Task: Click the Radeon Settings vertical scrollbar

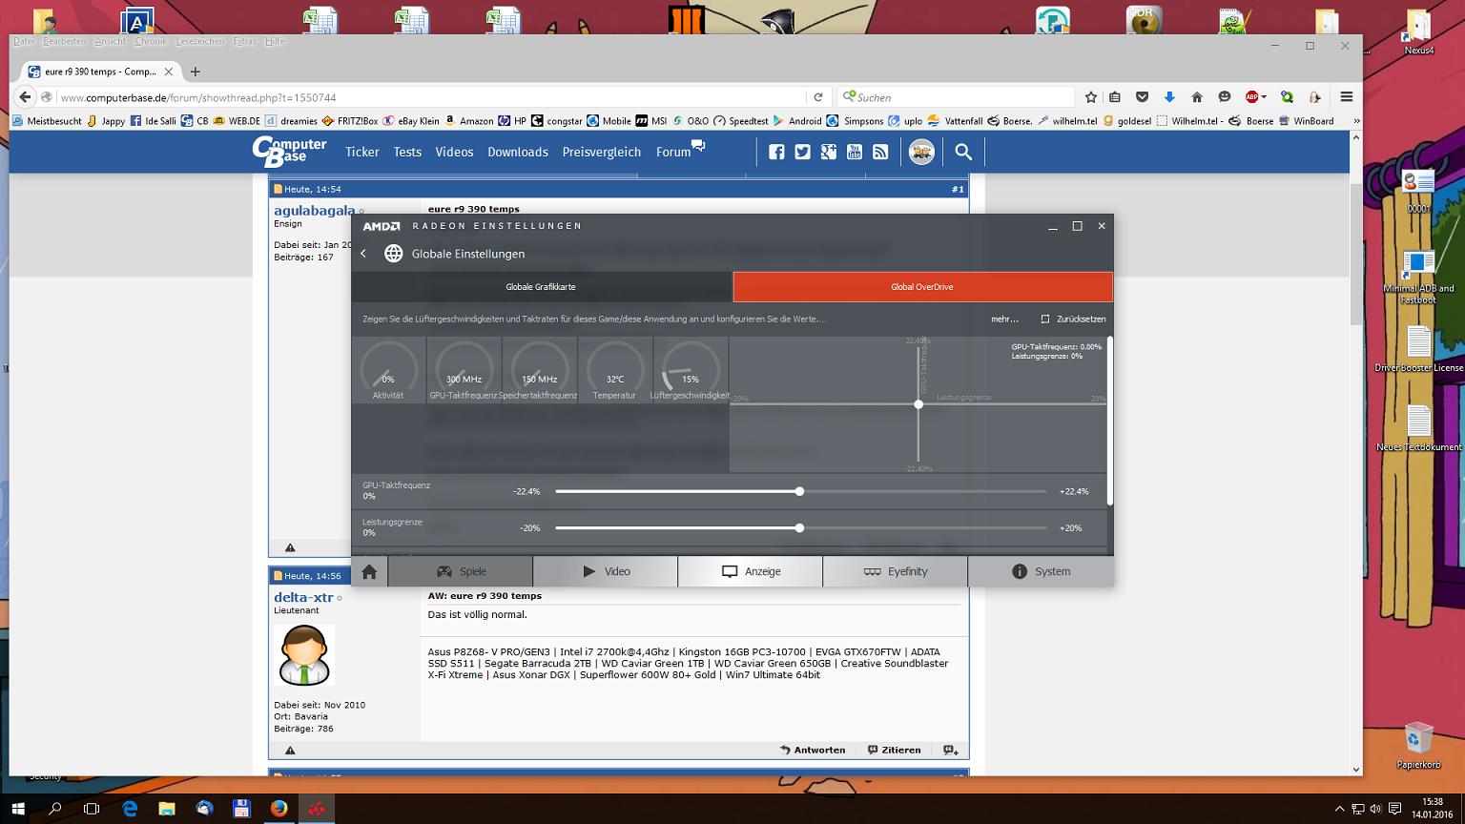Action: [1109, 421]
